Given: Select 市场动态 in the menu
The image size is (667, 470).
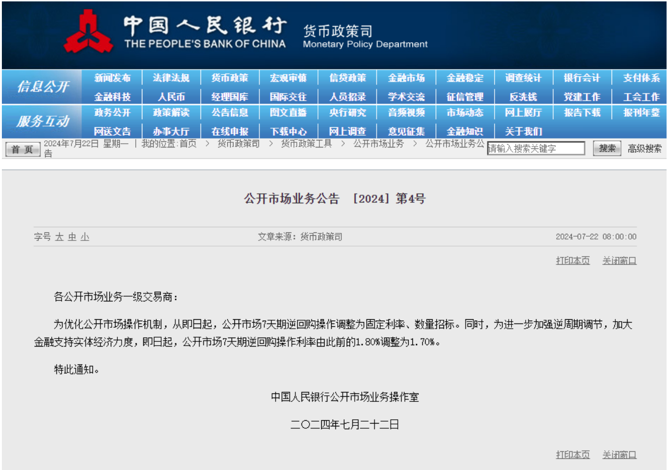Looking at the screenshot, I should 465,113.
